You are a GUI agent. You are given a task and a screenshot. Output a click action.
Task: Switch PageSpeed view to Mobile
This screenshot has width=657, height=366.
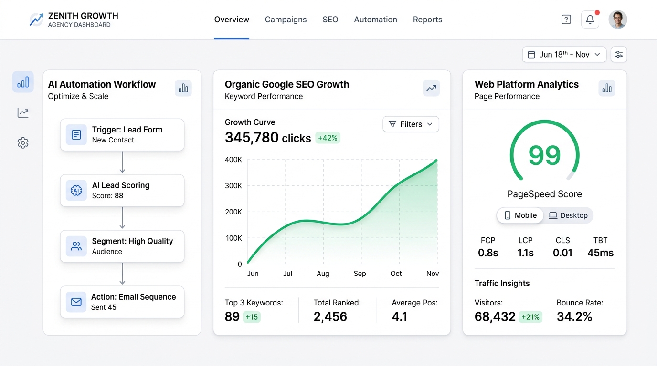pos(520,215)
